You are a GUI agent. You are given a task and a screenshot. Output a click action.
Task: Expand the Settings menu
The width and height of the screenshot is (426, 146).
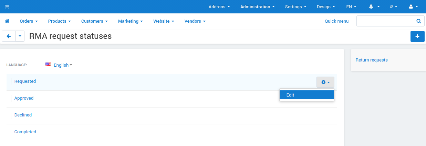(296, 7)
